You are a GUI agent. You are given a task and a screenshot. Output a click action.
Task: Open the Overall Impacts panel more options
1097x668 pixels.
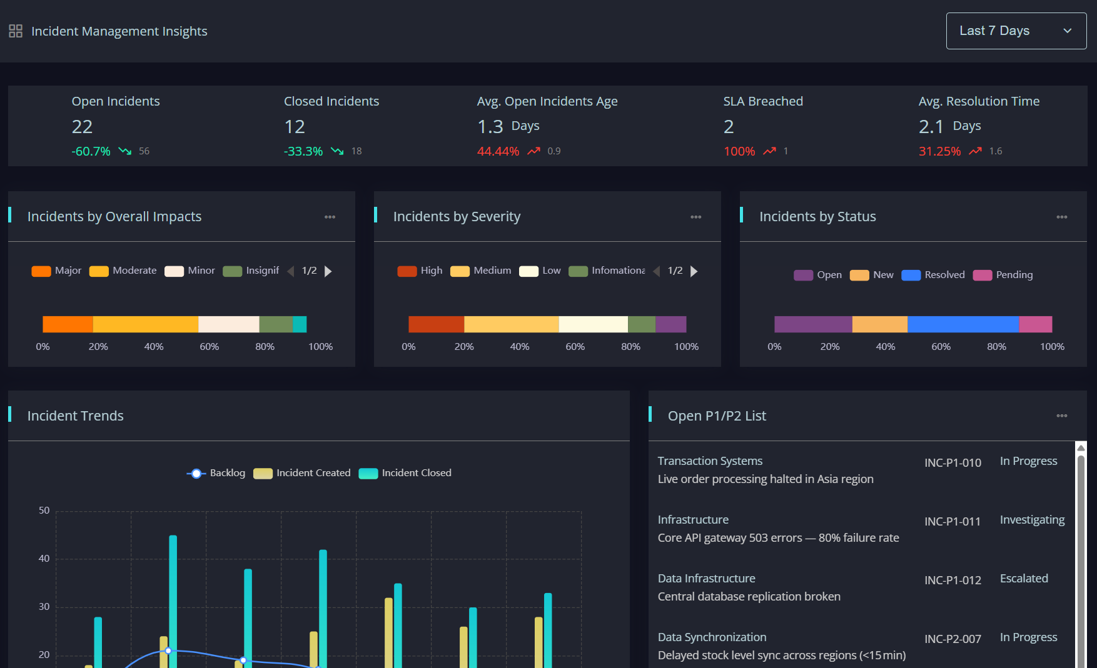coord(330,217)
